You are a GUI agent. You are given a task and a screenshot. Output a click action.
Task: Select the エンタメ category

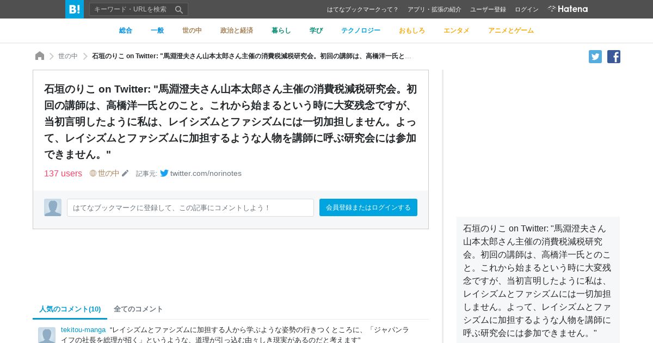[x=457, y=30]
